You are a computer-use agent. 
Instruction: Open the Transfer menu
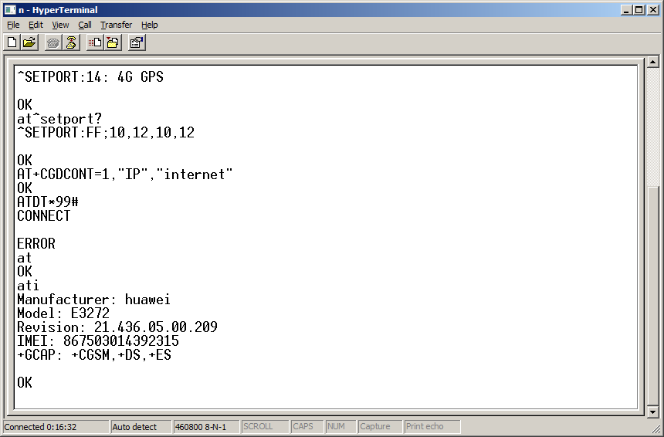pos(116,25)
